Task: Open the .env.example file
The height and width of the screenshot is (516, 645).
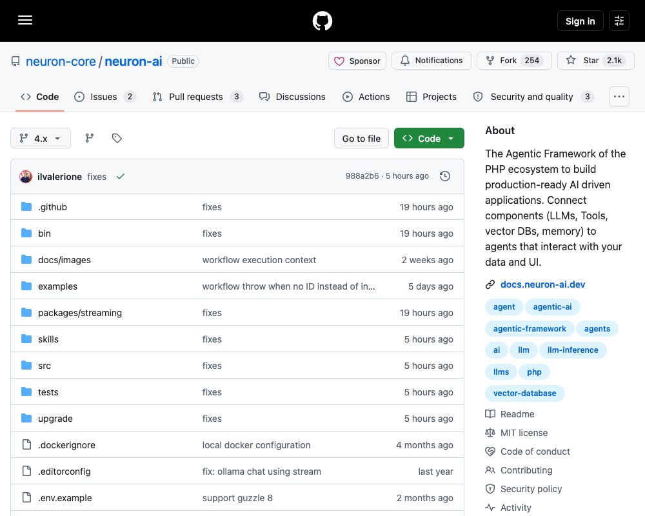Action: coord(65,498)
